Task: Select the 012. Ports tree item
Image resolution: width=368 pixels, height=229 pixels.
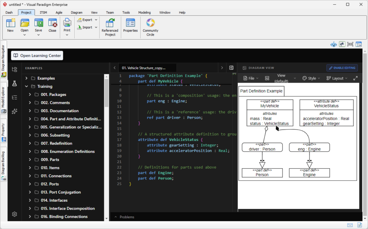Action: (x=50, y=184)
